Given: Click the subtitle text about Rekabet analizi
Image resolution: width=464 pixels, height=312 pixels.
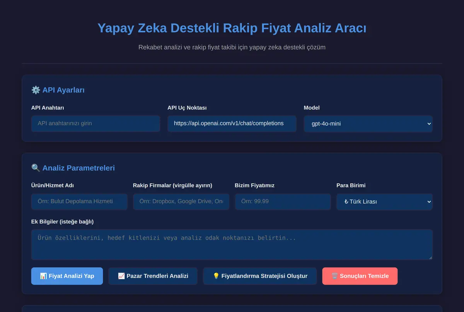Looking at the screenshot, I should [232, 47].
